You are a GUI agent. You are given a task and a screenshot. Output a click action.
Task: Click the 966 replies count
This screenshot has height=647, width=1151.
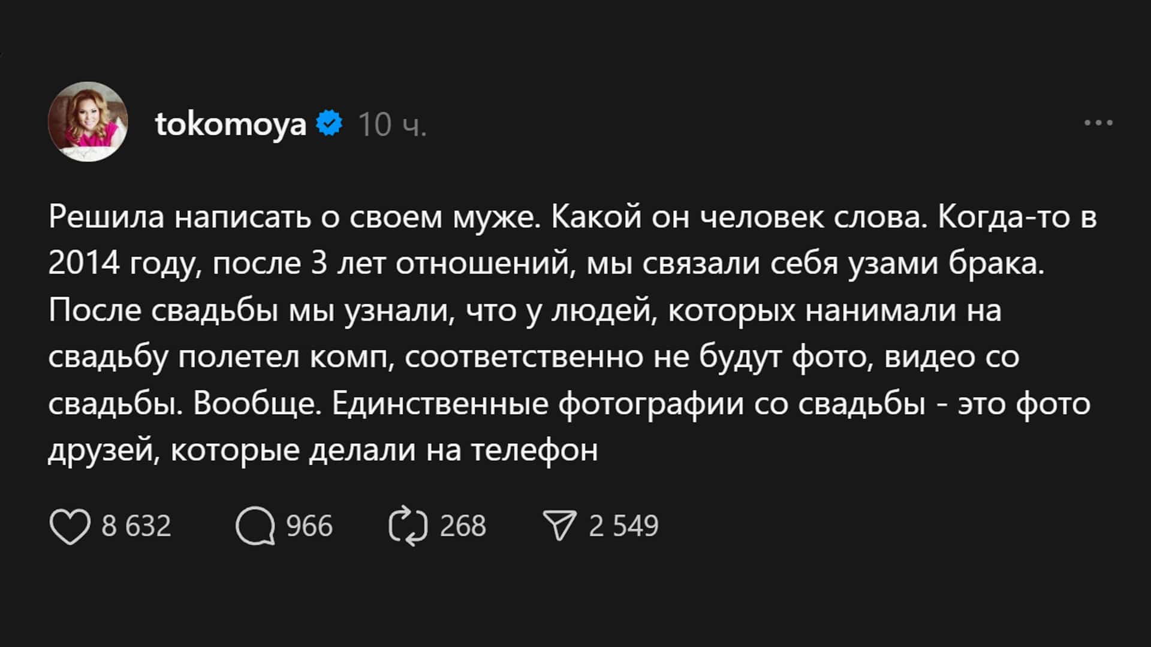click(309, 526)
